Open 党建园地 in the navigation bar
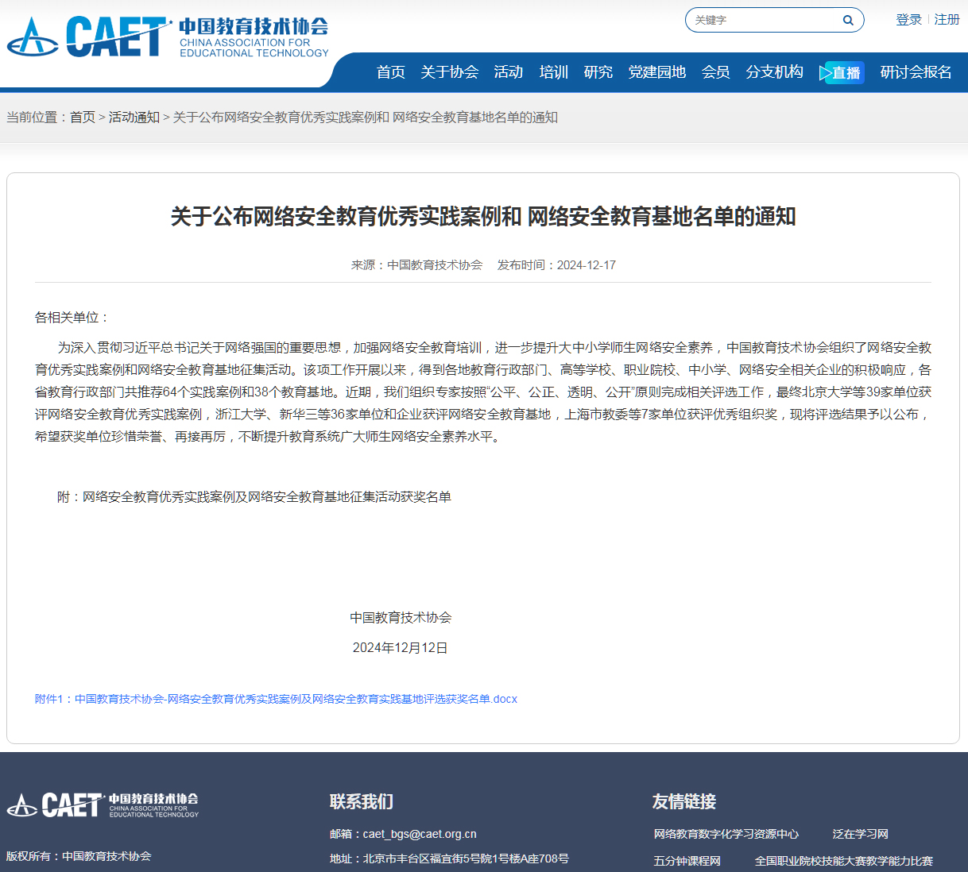The image size is (968, 872). click(656, 72)
